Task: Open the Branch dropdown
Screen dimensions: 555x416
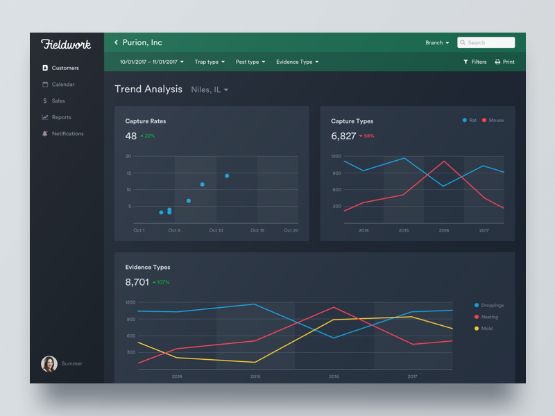Action: pos(436,42)
